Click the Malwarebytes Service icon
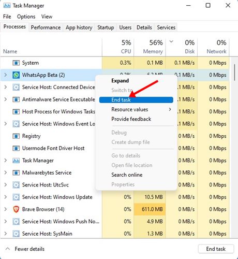This screenshot has width=238, height=259. 16,172
